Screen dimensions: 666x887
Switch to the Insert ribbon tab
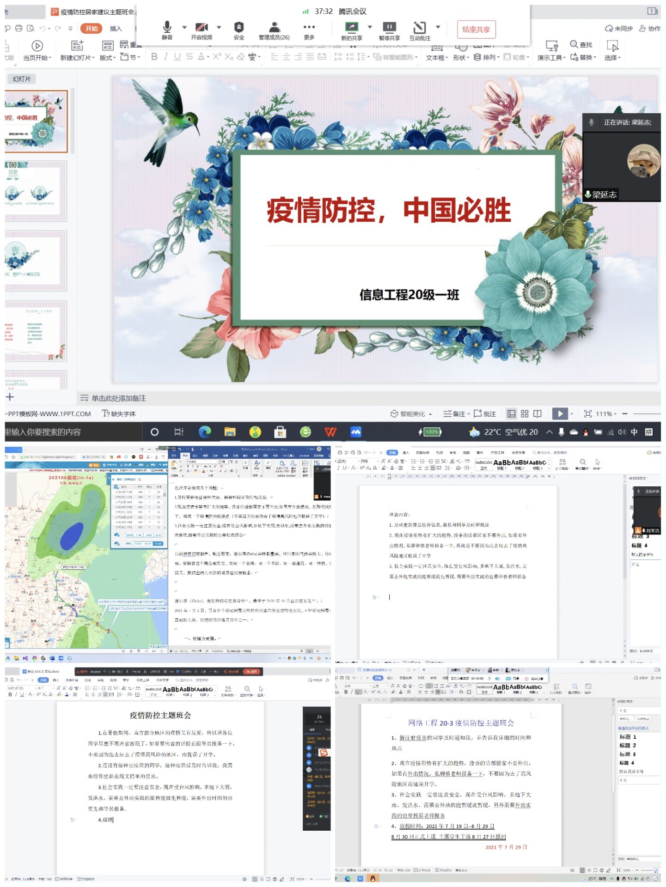coord(116,29)
